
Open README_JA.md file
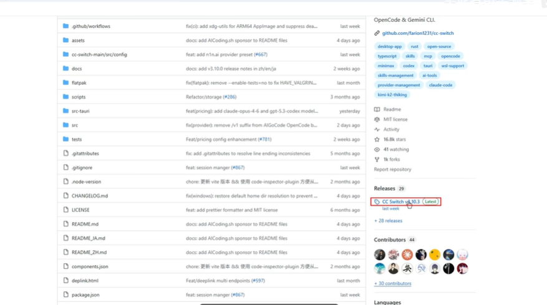89,238
